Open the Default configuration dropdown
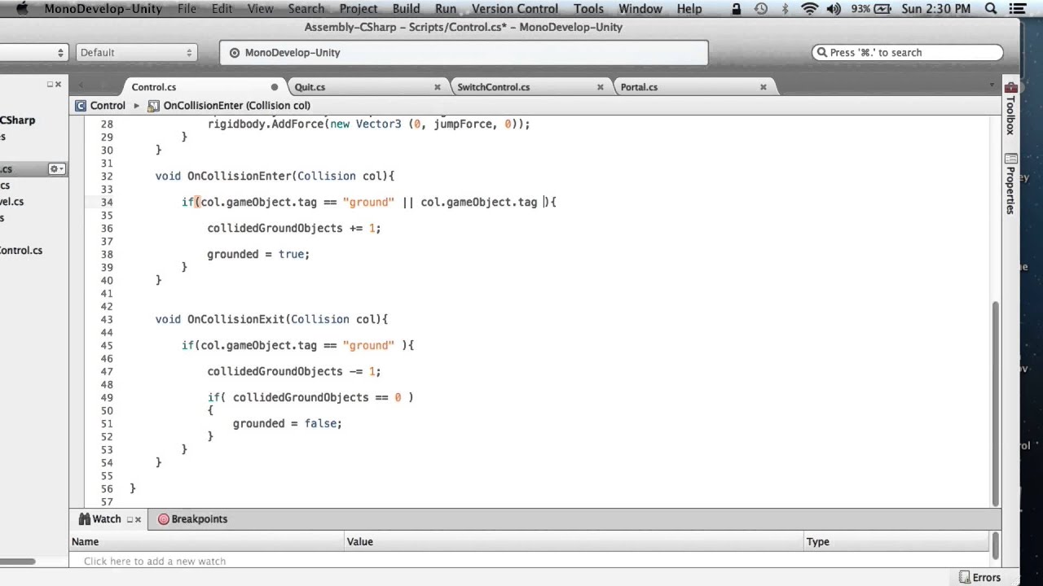Screen dimensions: 1043x586 pyautogui.click(x=137, y=52)
